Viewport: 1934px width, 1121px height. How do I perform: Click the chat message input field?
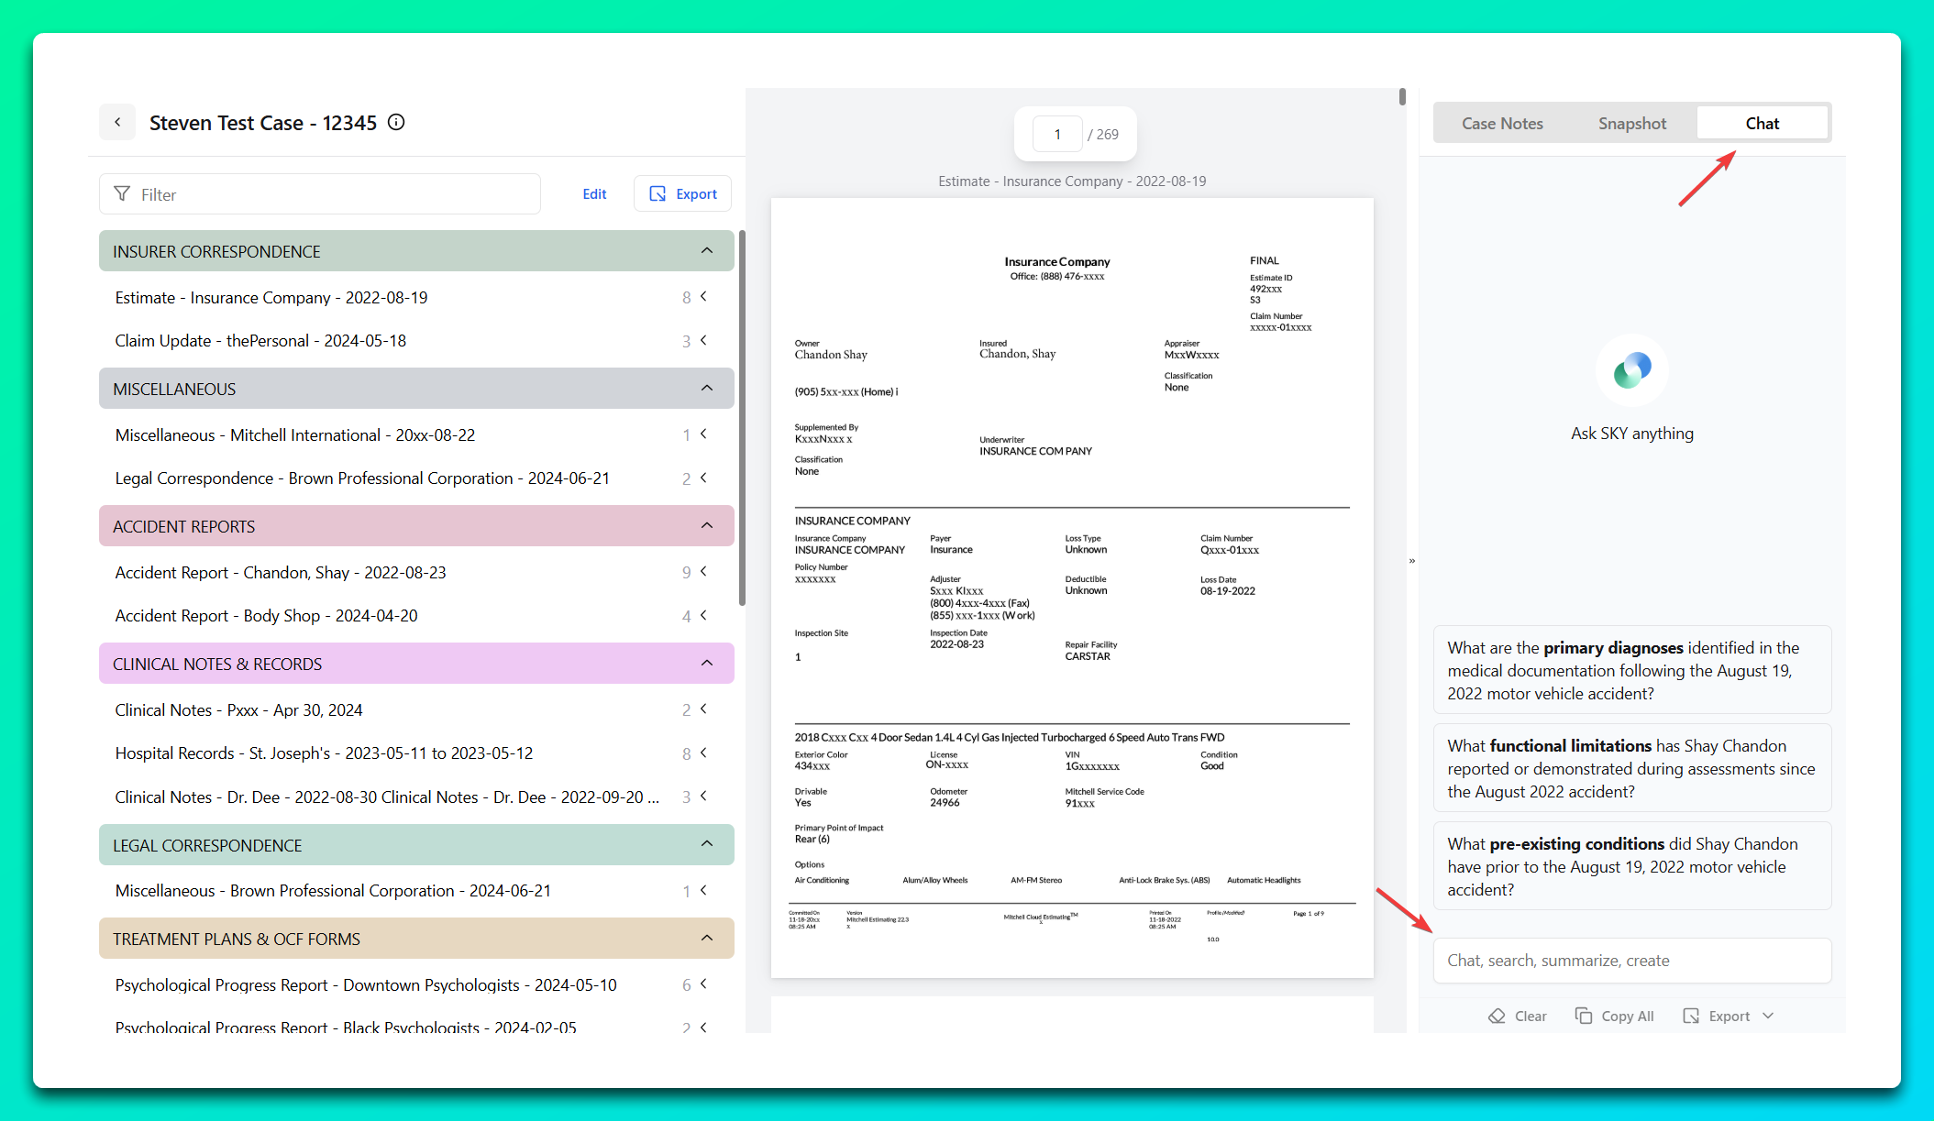(x=1631, y=961)
